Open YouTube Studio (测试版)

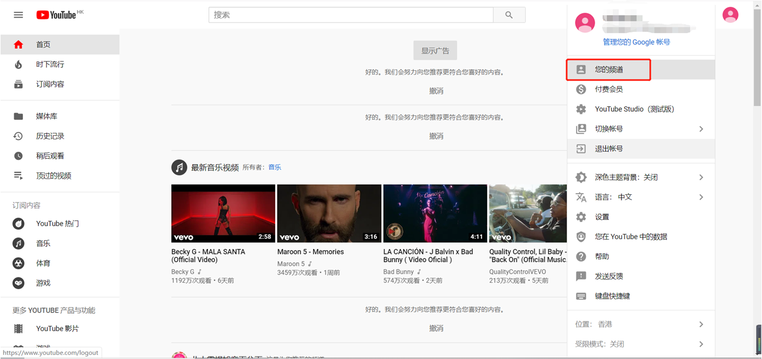click(x=641, y=109)
